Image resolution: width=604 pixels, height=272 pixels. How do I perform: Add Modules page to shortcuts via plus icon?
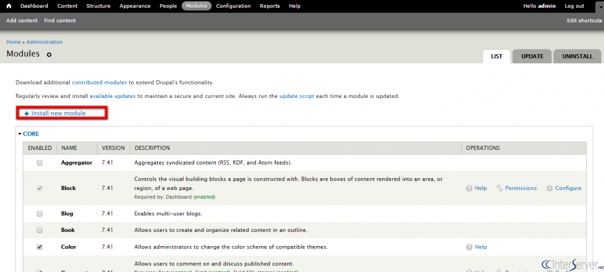tap(49, 55)
